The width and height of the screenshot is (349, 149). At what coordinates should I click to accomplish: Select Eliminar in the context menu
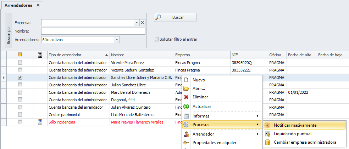click(x=222, y=97)
